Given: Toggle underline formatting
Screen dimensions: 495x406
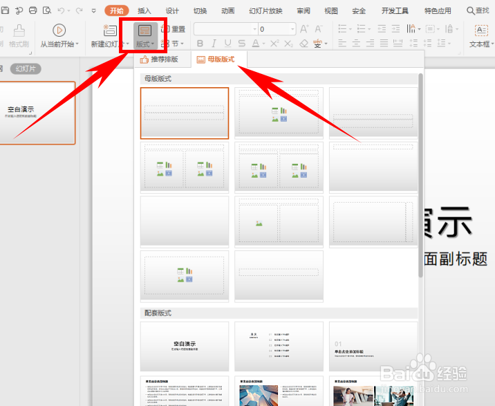Looking at the screenshot, I should 227,44.
